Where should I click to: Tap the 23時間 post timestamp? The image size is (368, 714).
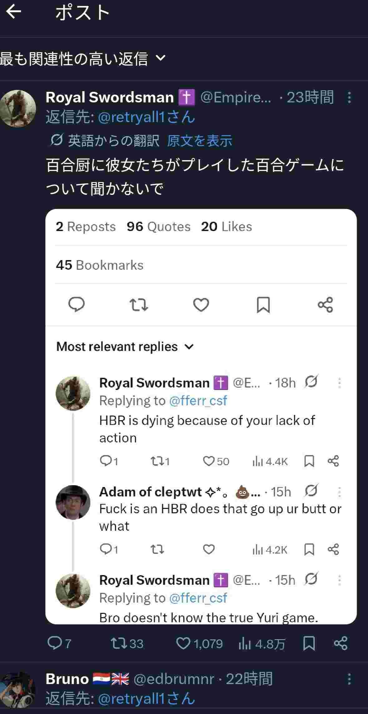pyautogui.click(x=310, y=97)
